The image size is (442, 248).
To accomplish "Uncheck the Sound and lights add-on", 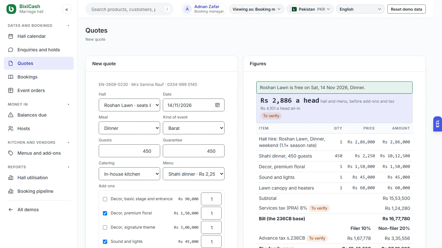I will (105, 242).
